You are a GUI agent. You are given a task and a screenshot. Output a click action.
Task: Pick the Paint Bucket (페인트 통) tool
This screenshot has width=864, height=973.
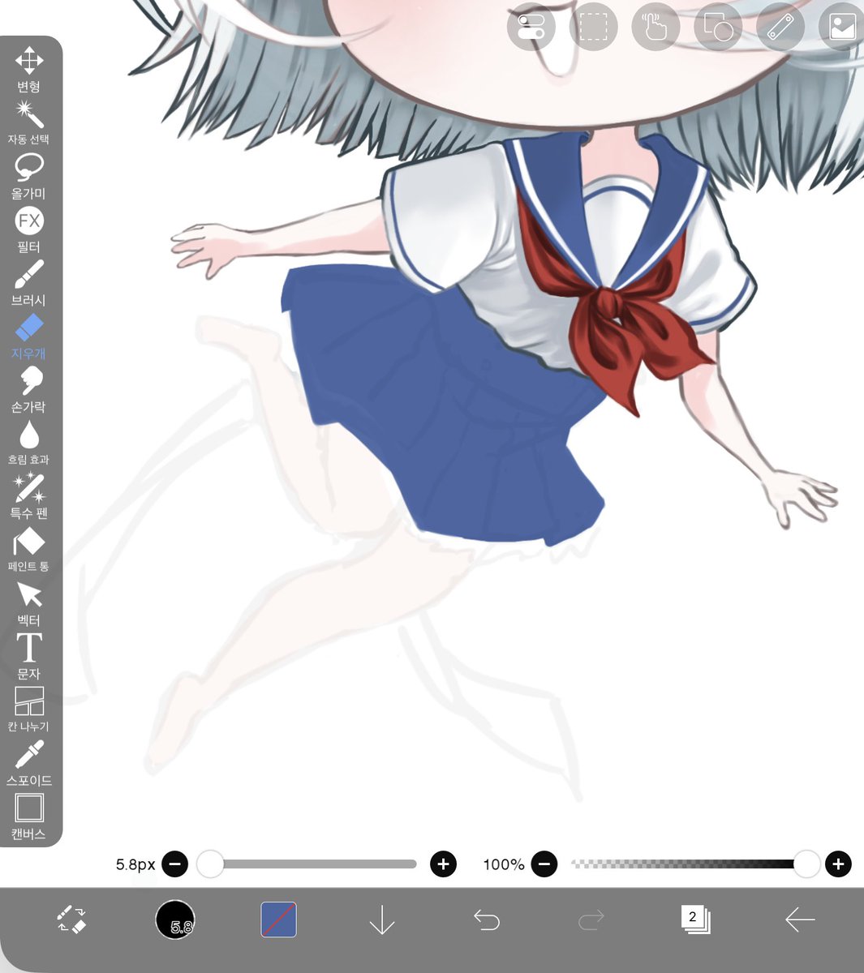click(x=29, y=550)
